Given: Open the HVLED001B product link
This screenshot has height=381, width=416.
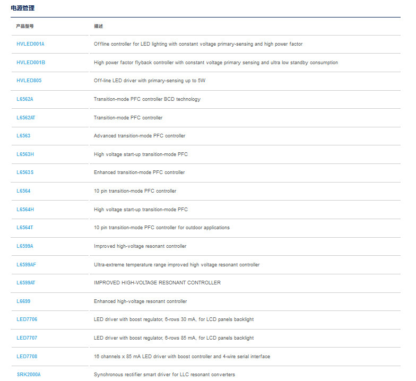Looking at the screenshot, I should point(31,63).
